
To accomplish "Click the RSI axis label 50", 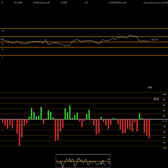I will click(2, 44).
